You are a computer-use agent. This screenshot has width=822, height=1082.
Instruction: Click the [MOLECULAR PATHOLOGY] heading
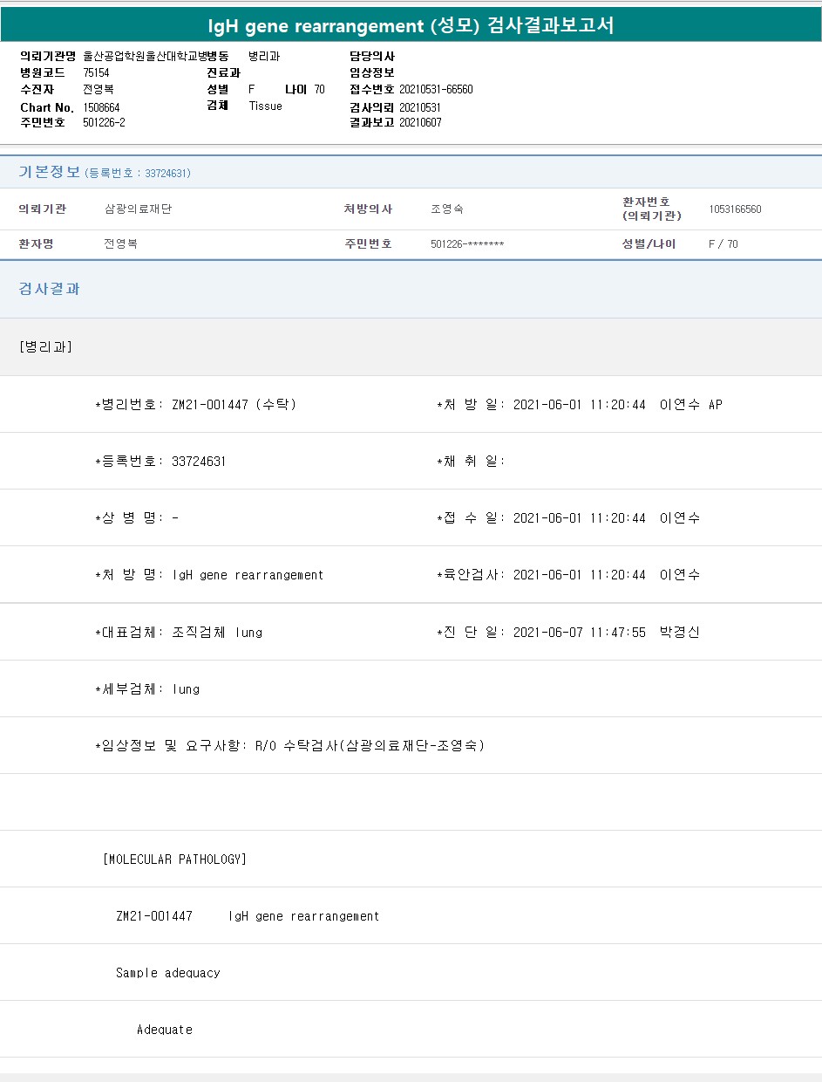point(175,859)
